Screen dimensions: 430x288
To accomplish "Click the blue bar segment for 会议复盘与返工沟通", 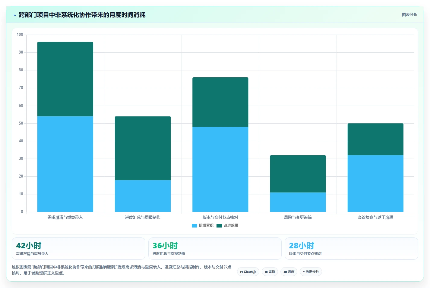I will (375, 184).
